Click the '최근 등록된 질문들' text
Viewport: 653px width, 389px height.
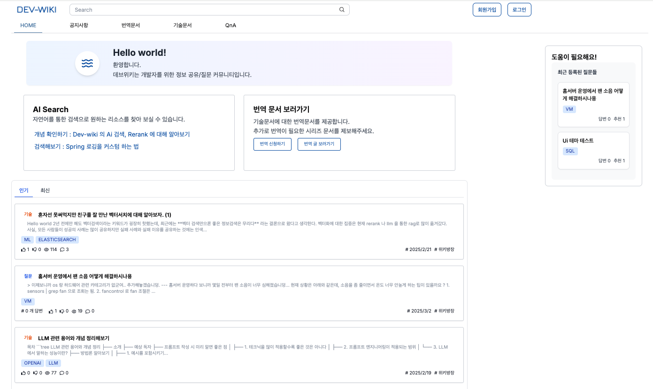coord(577,72)
